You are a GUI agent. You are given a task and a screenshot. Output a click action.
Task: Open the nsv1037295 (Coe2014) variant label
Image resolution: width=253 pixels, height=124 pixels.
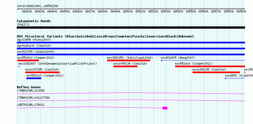click(42, 70)
